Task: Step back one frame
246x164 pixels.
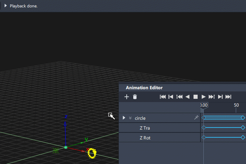Action: pyautogui.click(x=171, y=97)
